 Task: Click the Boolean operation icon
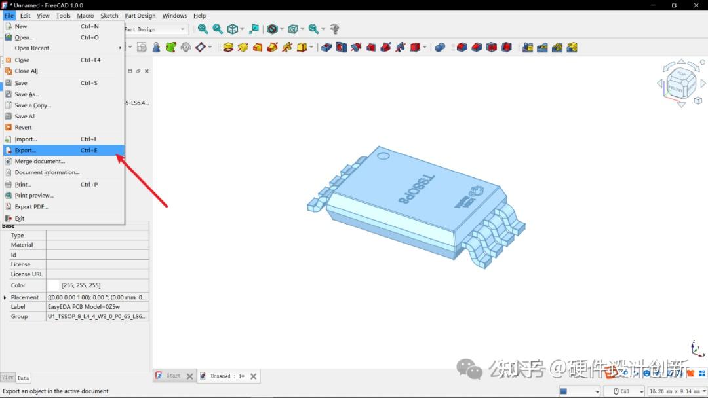point(441,47)
